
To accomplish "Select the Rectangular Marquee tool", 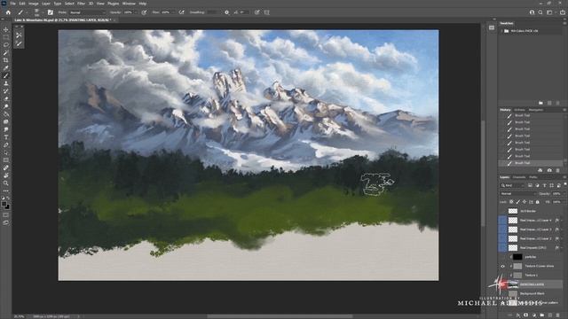I will pos(6,37).
